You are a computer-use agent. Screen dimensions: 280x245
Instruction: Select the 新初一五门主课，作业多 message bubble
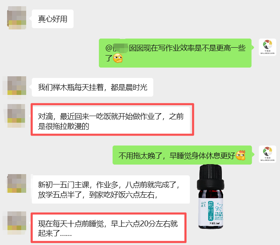coord(111,189)
